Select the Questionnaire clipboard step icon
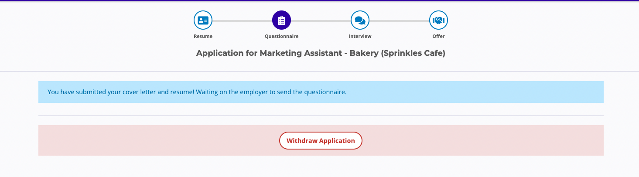 click(x=281, y=20)
